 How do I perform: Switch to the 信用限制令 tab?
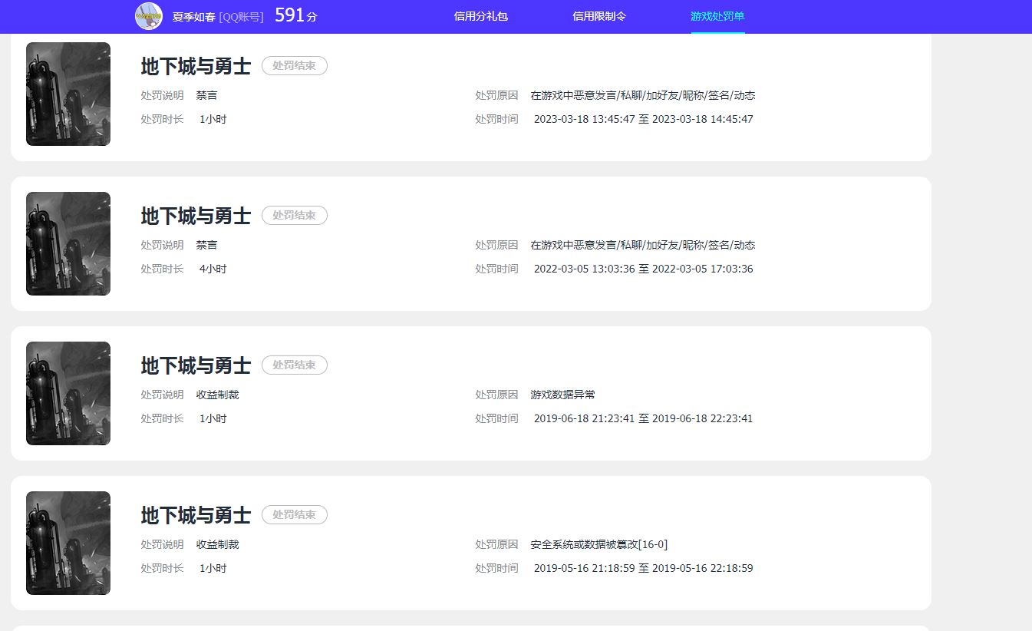pos(598,16)
